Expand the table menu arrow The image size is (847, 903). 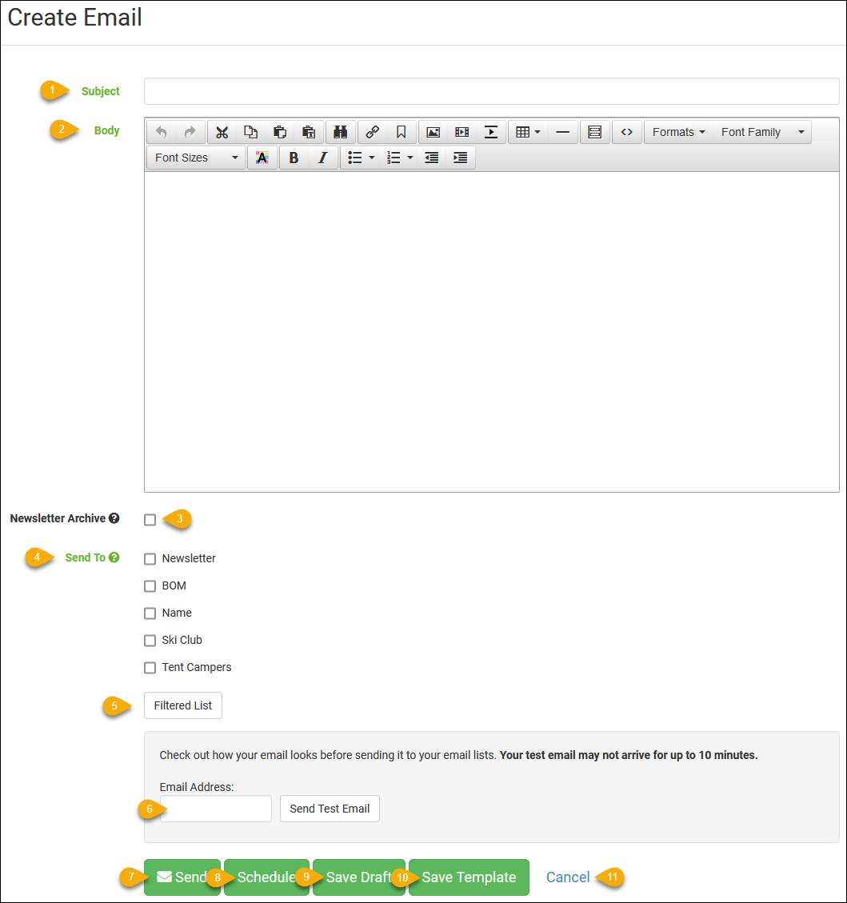point(537,132)
